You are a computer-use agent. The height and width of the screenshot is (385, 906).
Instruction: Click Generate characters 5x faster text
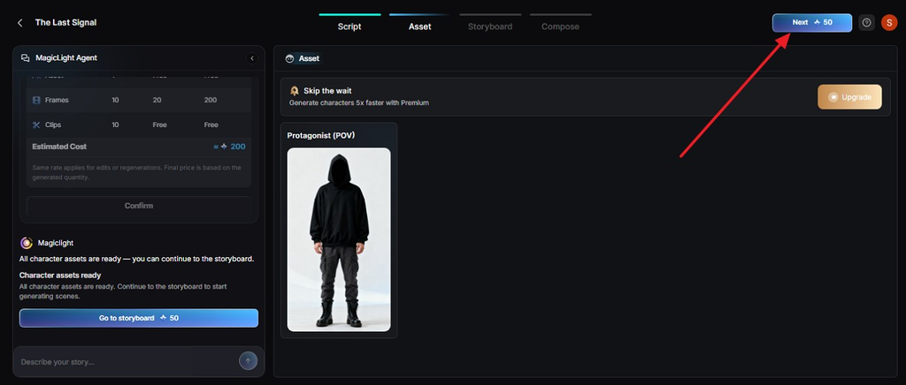click(359, 103)
